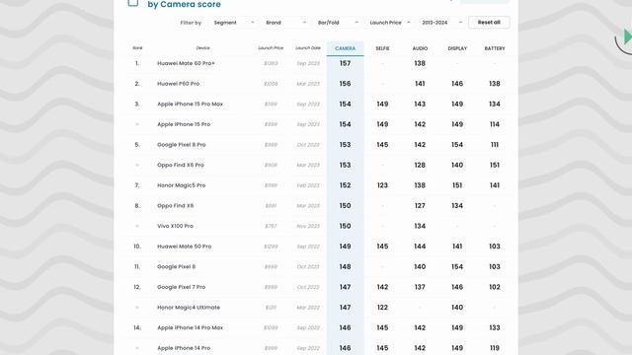
Task: Click battery score 114 for iPhone 15 Pro
Action: 495,124
